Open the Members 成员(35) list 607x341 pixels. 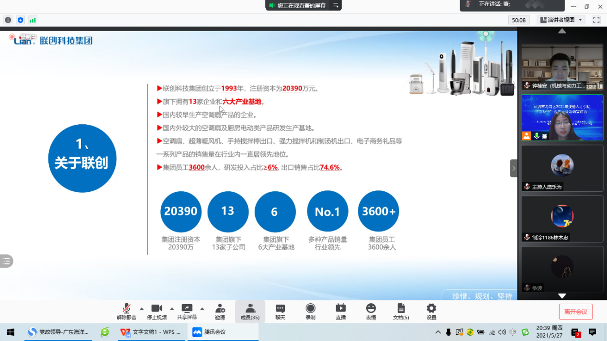[x=250, y=311]
